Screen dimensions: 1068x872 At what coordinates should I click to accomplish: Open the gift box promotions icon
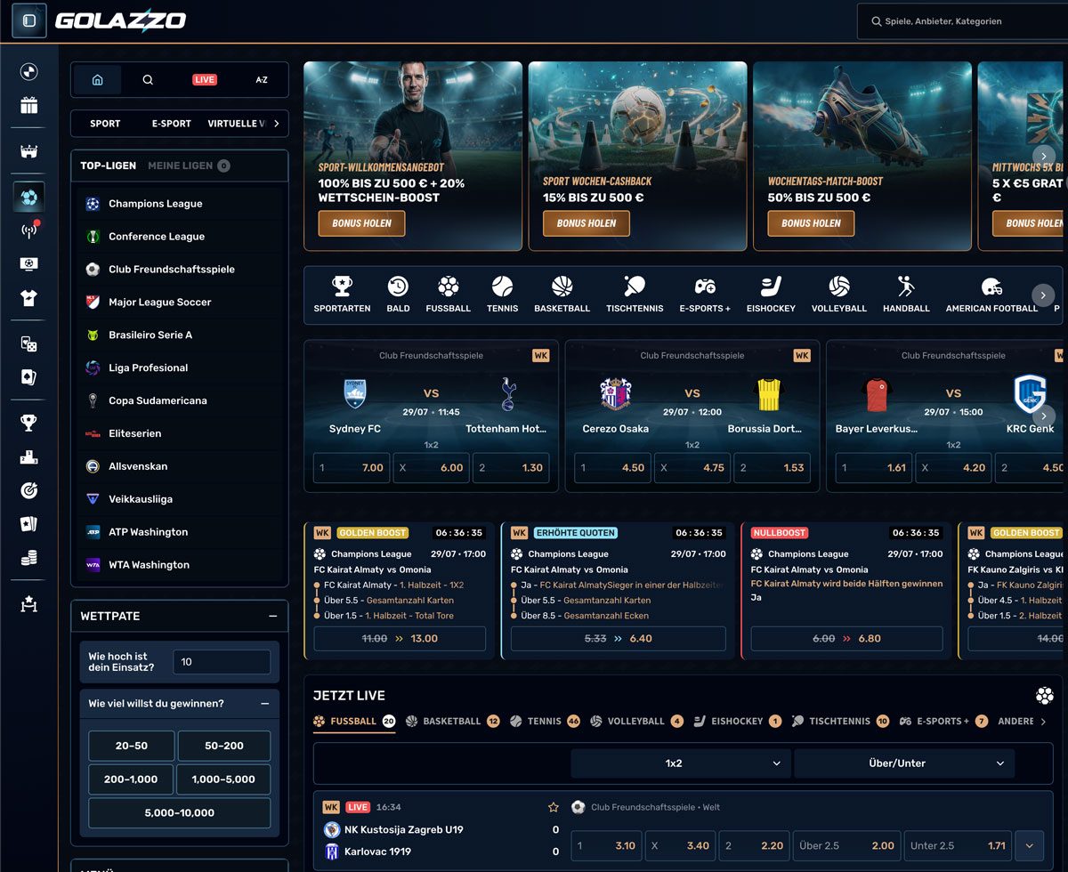pyautogui.click(x=29, y=106)
